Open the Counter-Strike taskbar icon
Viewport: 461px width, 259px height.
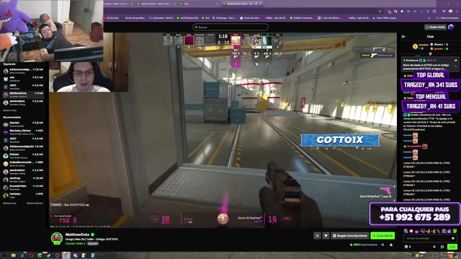pos(84,255)
